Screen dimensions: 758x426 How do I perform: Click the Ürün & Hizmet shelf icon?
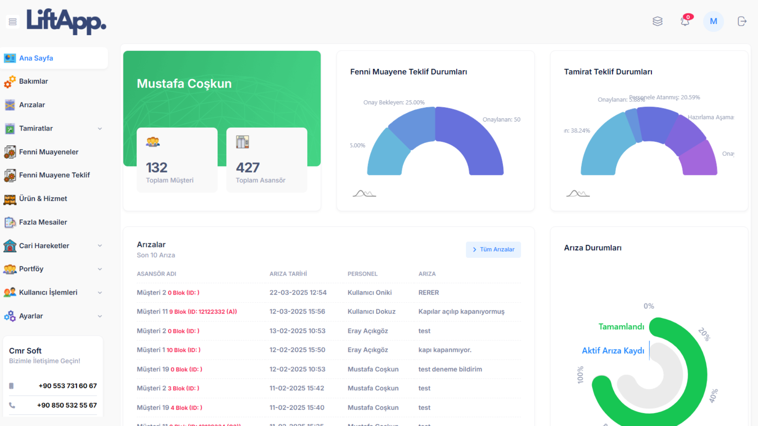point(10,199)
